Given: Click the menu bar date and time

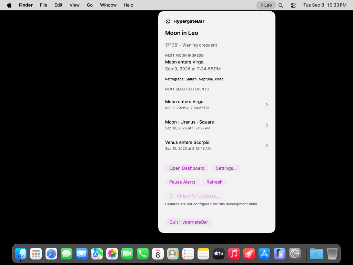Looking at the screenshot, I should pyautogui.click(x=325, y=5).
